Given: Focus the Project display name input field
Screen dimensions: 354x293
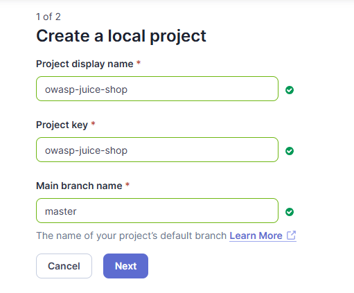Looking at the screenshot, I should pos(157,89).
